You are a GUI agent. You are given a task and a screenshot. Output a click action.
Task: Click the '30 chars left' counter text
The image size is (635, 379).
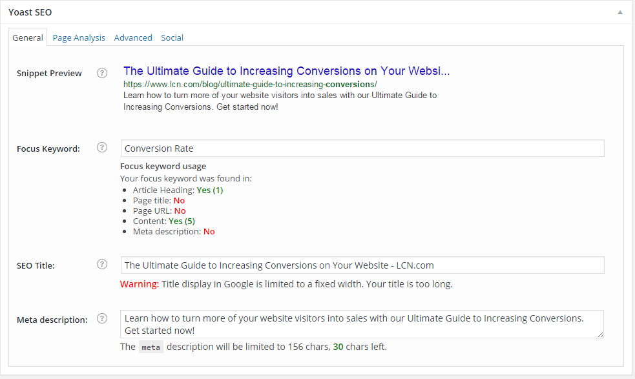360,347
